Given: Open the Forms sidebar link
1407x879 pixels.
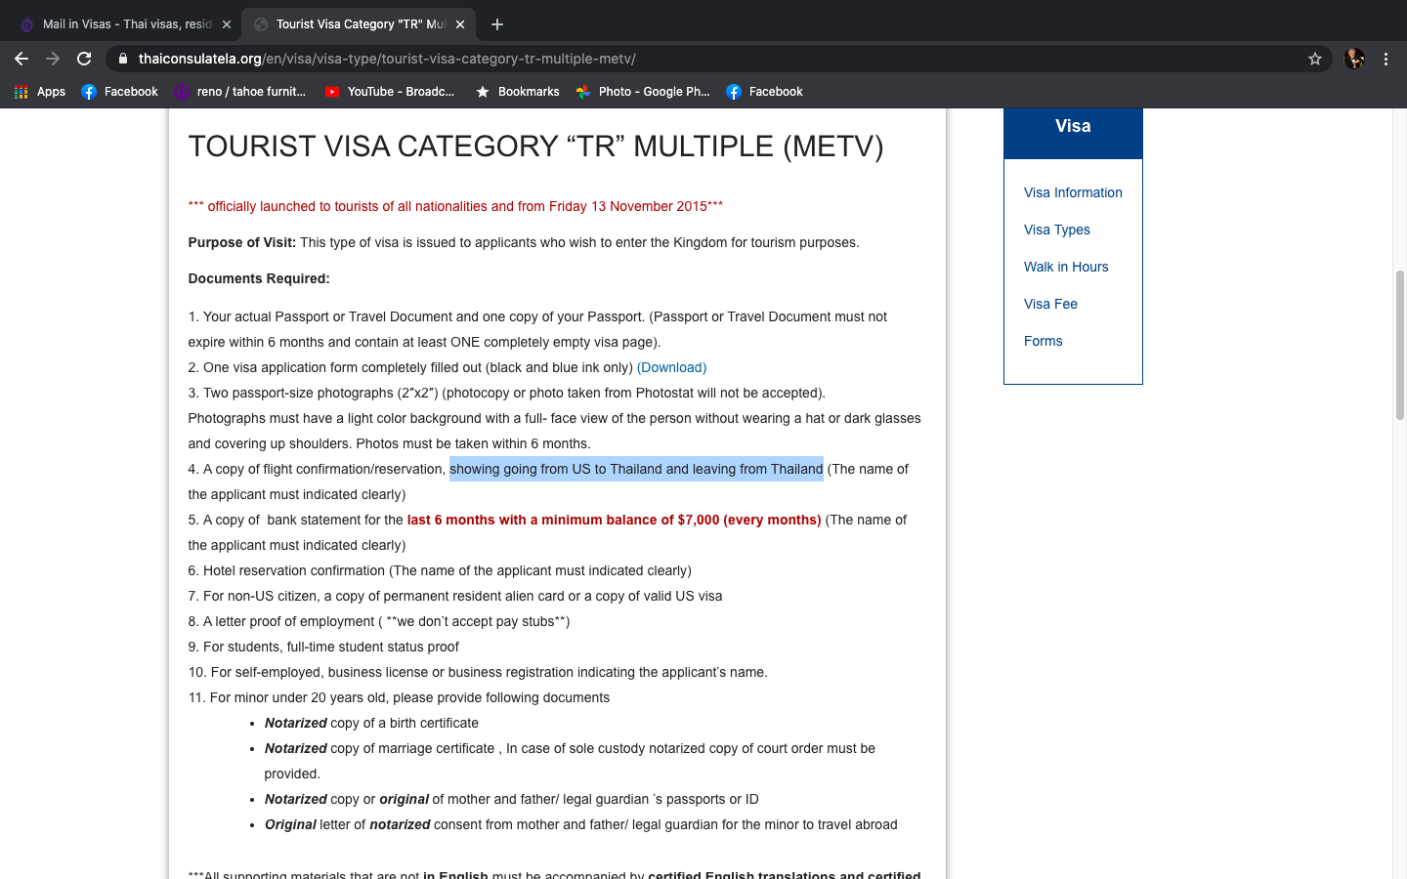Looking at the screenshot, I should [1043, 341].
